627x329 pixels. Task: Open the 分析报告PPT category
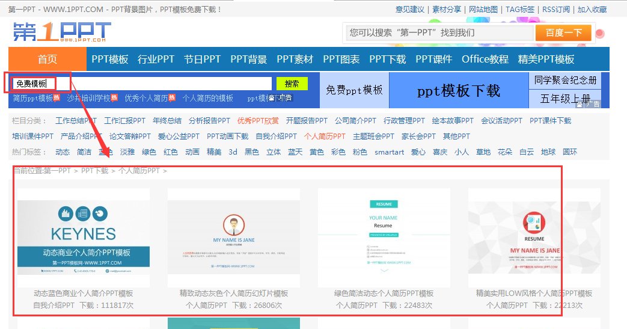point(210,120)
